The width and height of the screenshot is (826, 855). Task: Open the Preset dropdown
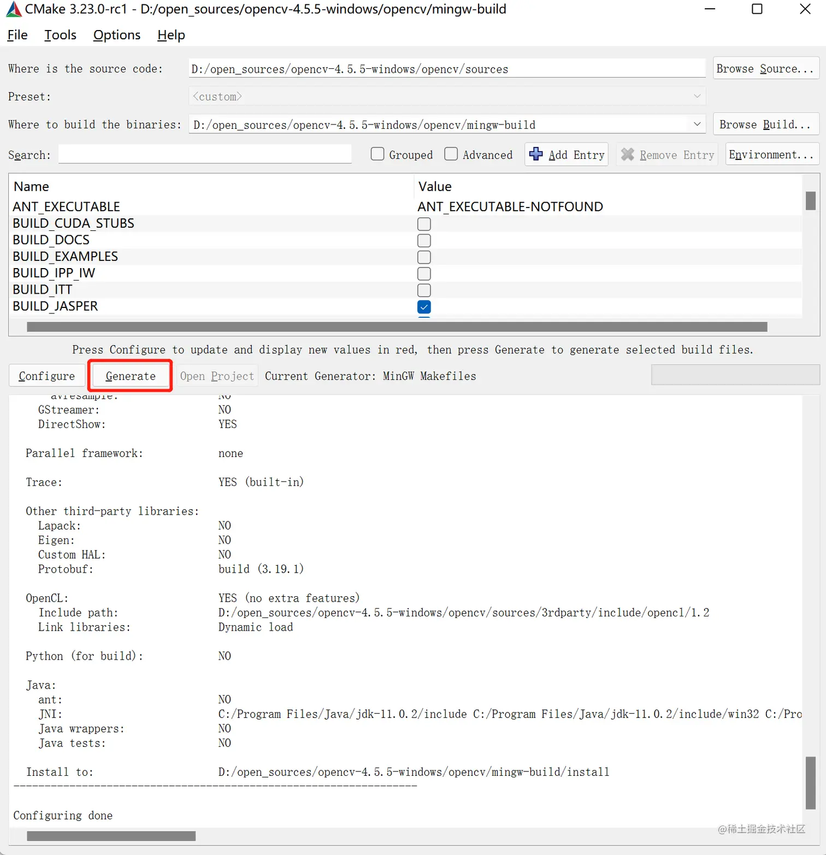447,96
